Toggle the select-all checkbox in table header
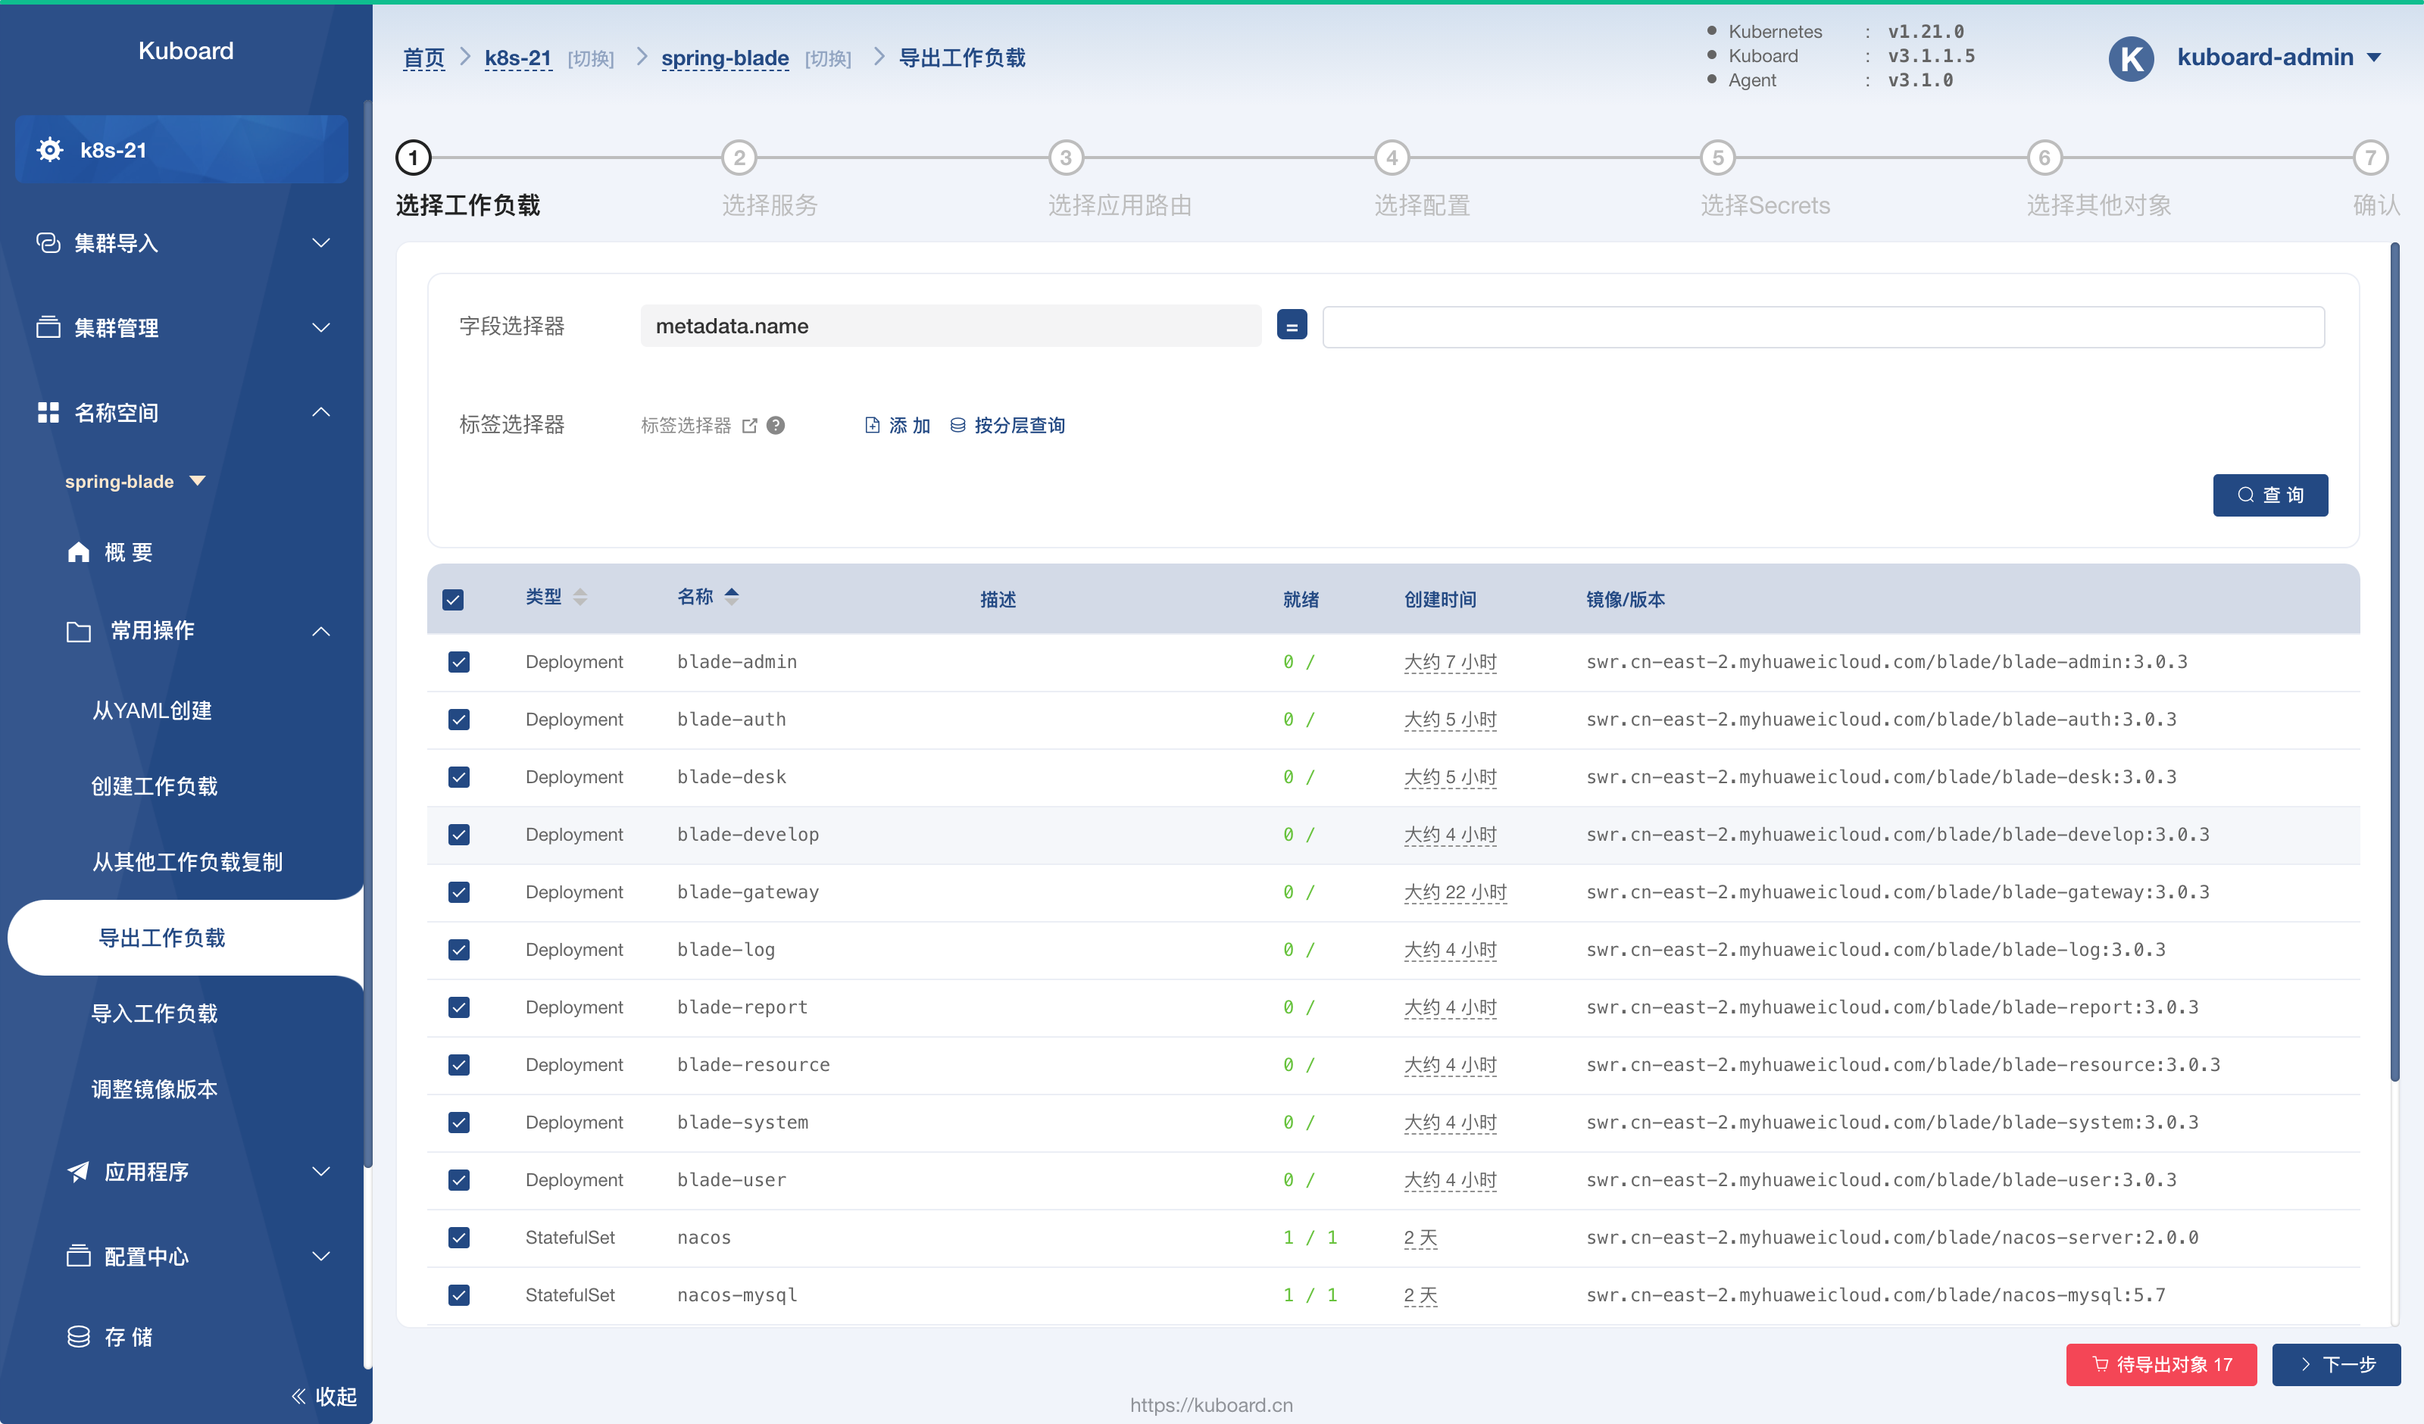The height and width of the screenshot is (1424, 2424). 453,599
